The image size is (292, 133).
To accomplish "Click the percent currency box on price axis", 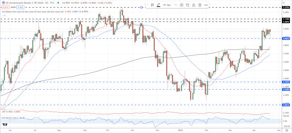I will click(x=284, y=3).
